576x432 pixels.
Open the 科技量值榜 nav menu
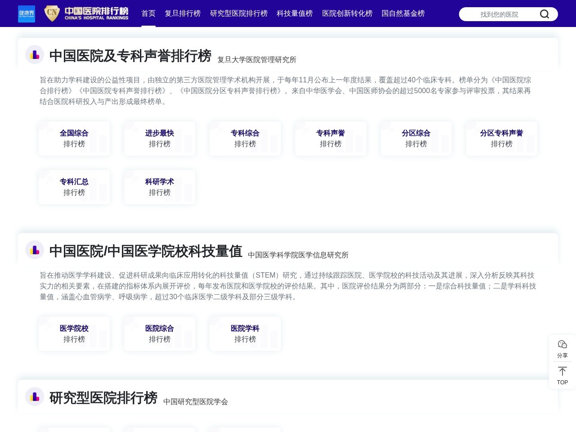click(x=295, y=13)
